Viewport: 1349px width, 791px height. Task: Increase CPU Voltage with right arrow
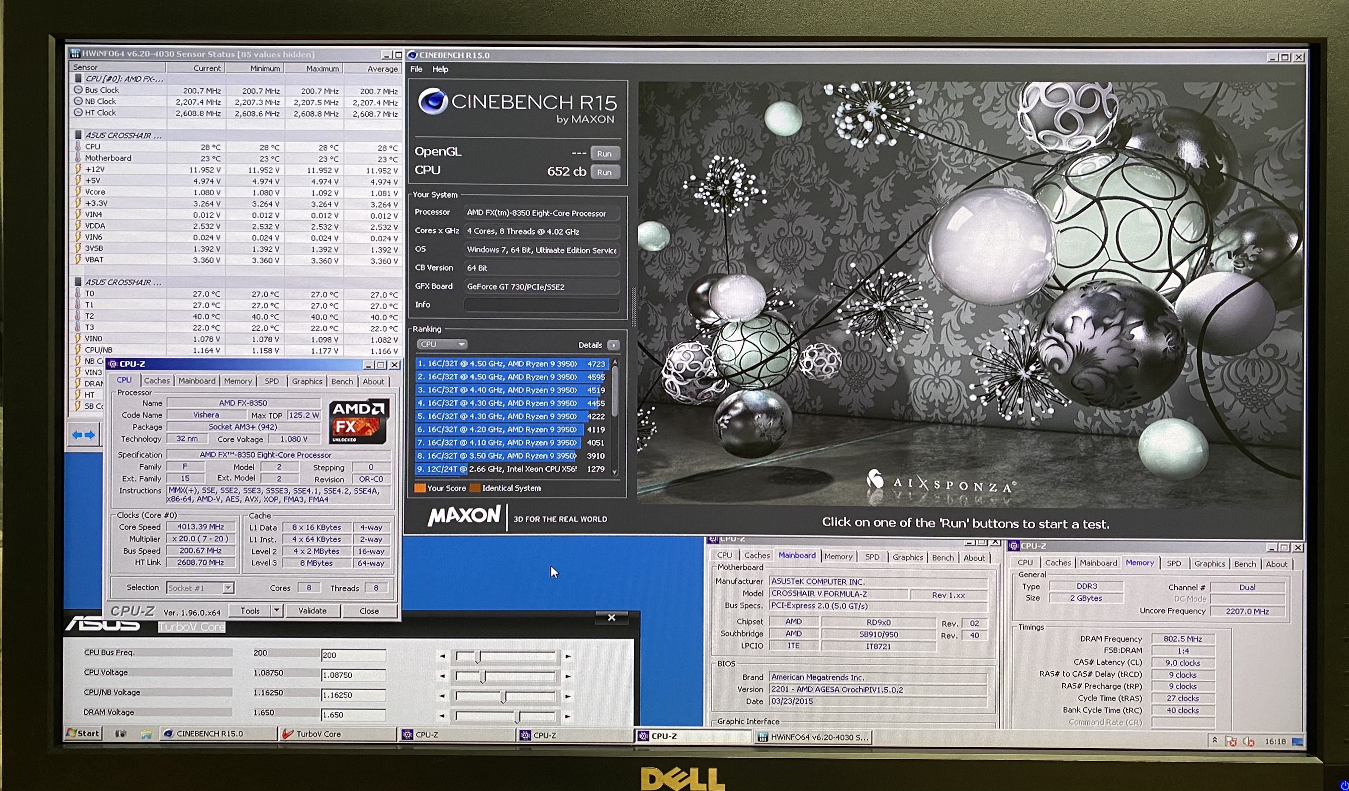(x=568, y=677)
